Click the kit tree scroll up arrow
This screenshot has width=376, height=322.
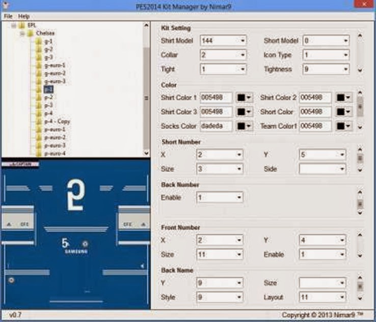pos(146,25)
